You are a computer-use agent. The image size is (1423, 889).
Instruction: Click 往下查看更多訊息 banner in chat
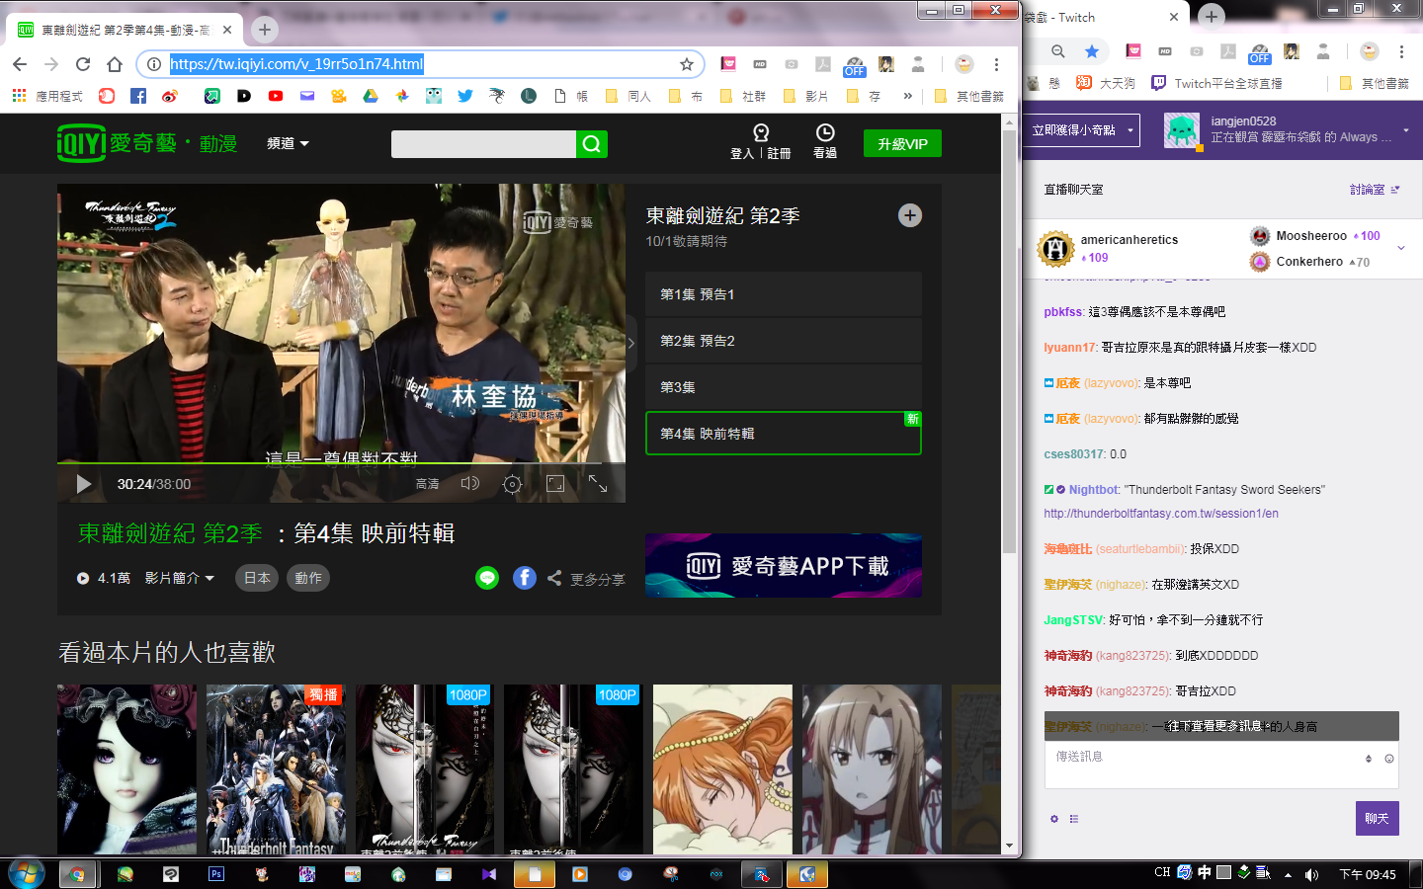pyautogui.click(x=1221, y=726)
